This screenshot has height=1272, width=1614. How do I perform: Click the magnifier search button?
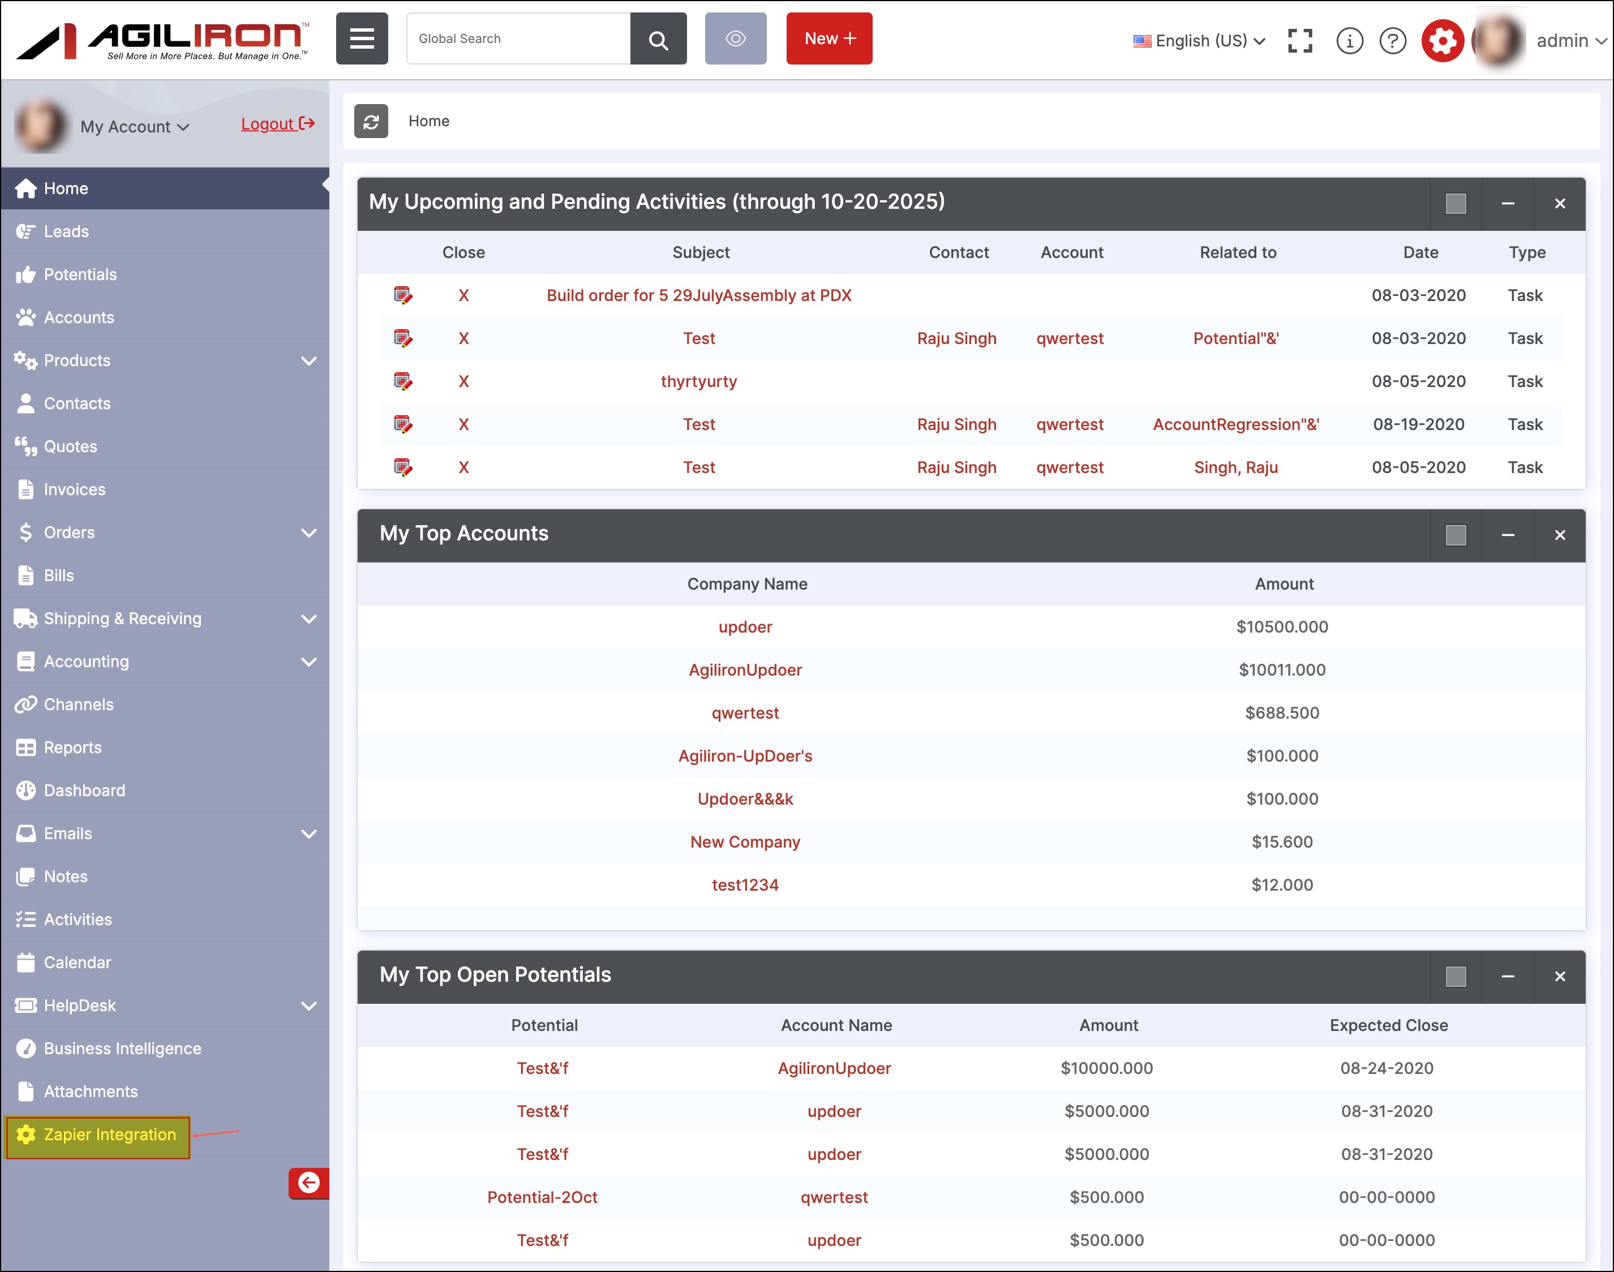(658, 38)
